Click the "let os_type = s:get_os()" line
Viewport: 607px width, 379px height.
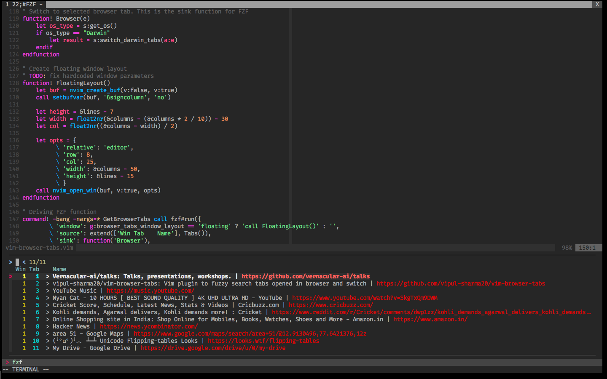[x=76, y=26]
